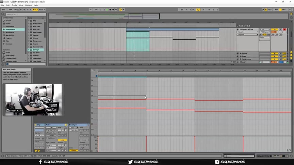Open the All Ins input dropdown
The width and height of the screenshot is (294, 165).
pos(264,30)
